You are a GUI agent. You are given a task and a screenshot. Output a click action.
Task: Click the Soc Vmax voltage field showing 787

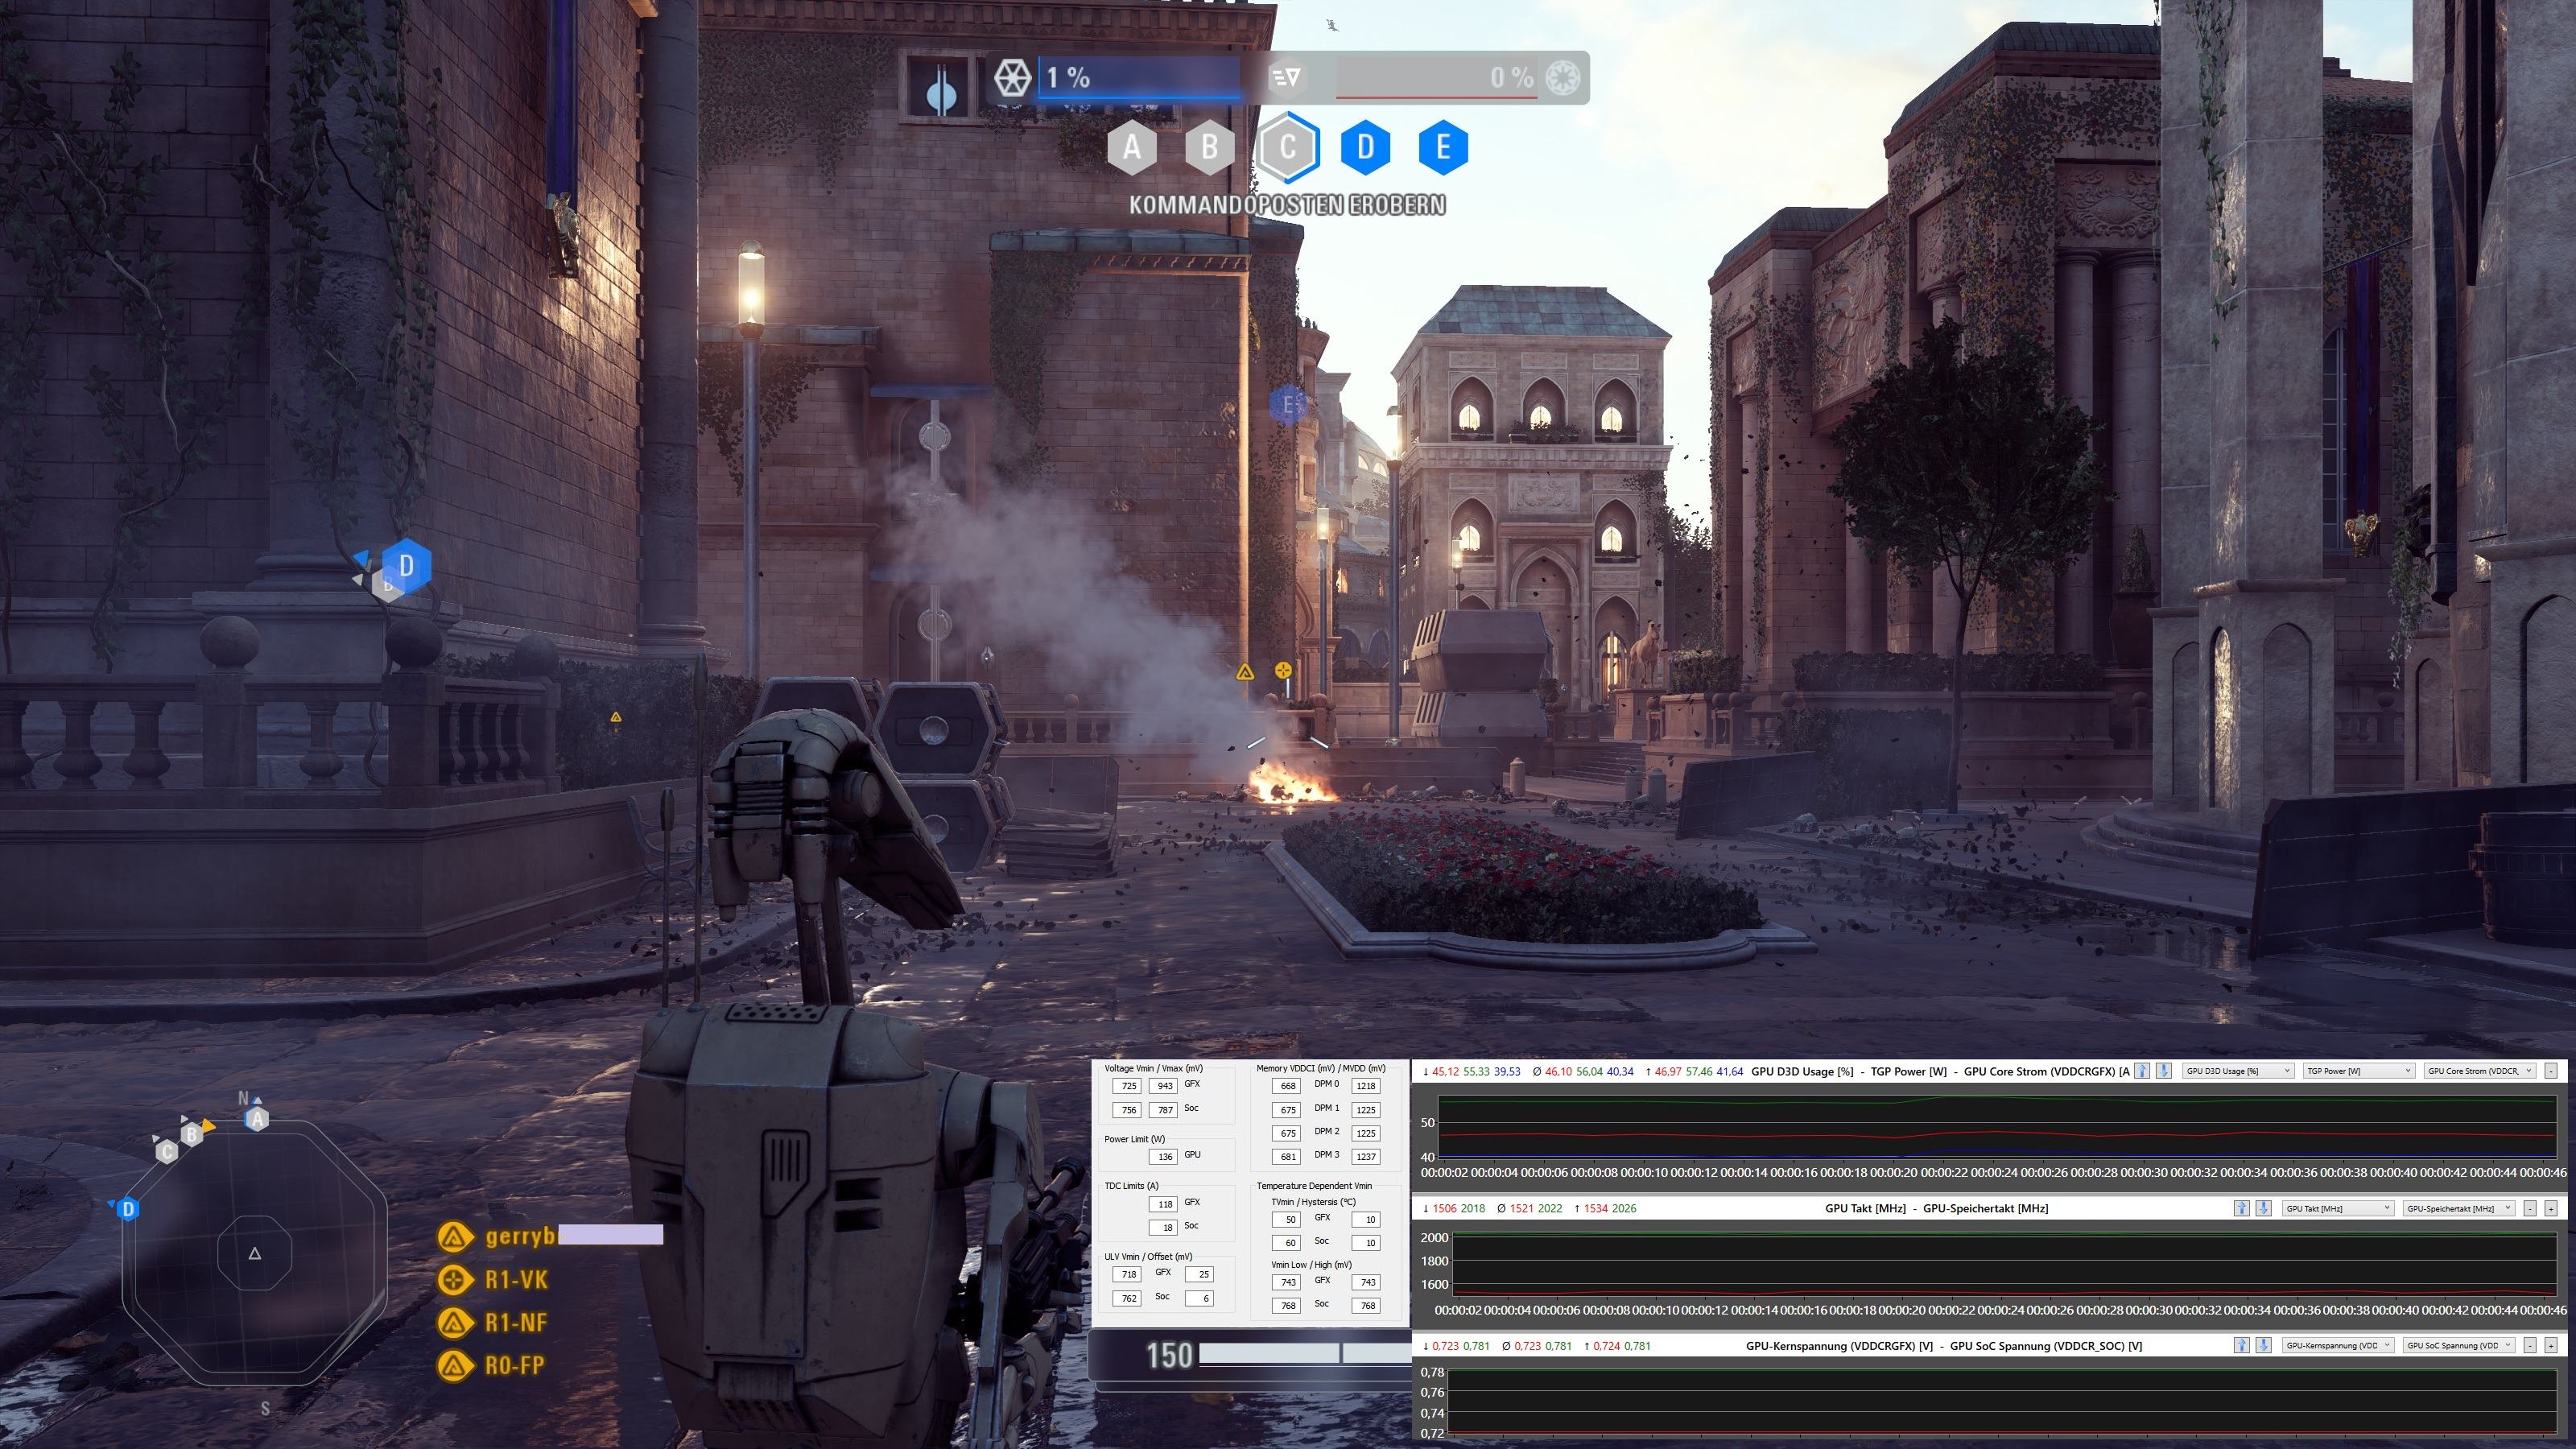tap(1163, 1110)
